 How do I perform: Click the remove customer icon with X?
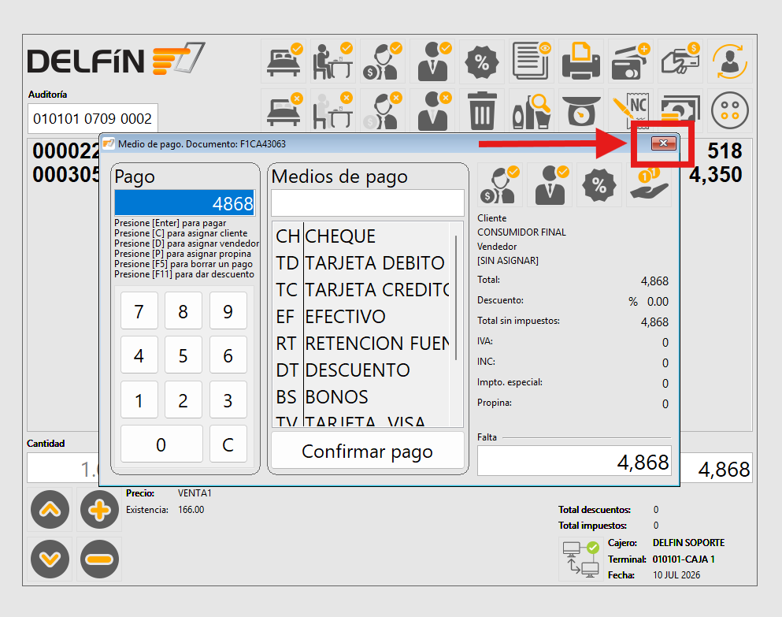tap(383, 110)
